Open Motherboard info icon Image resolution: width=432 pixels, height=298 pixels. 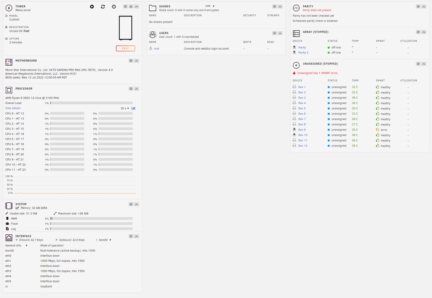[x=131, y=61]
